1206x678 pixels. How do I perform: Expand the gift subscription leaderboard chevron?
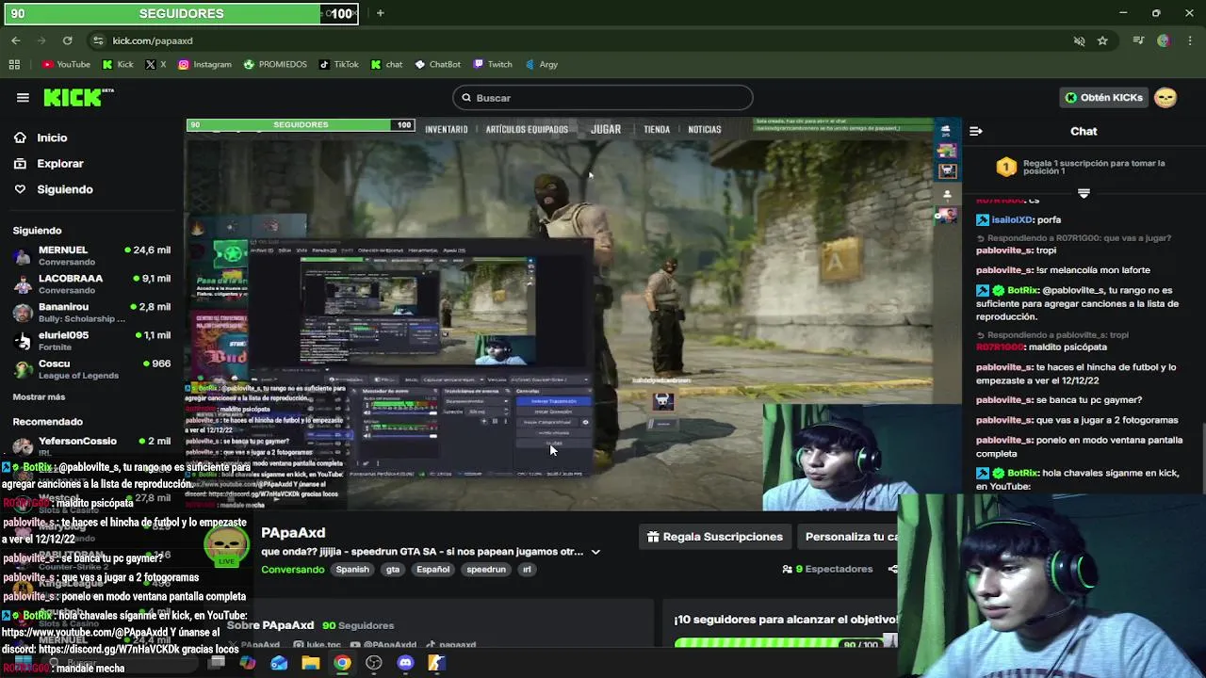tap(1084, 193)
